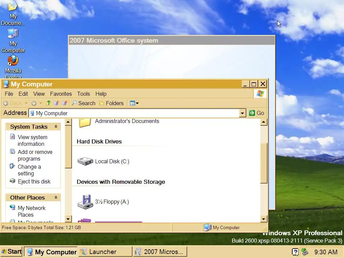The width and height of the screenshot is (344, 258).
Task: Select the Local Disk (C:) label
Action: click(x=112, y=162)
